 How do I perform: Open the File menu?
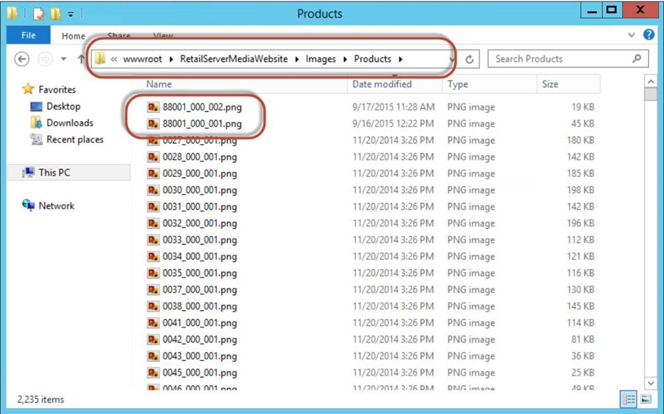point(29,36)
